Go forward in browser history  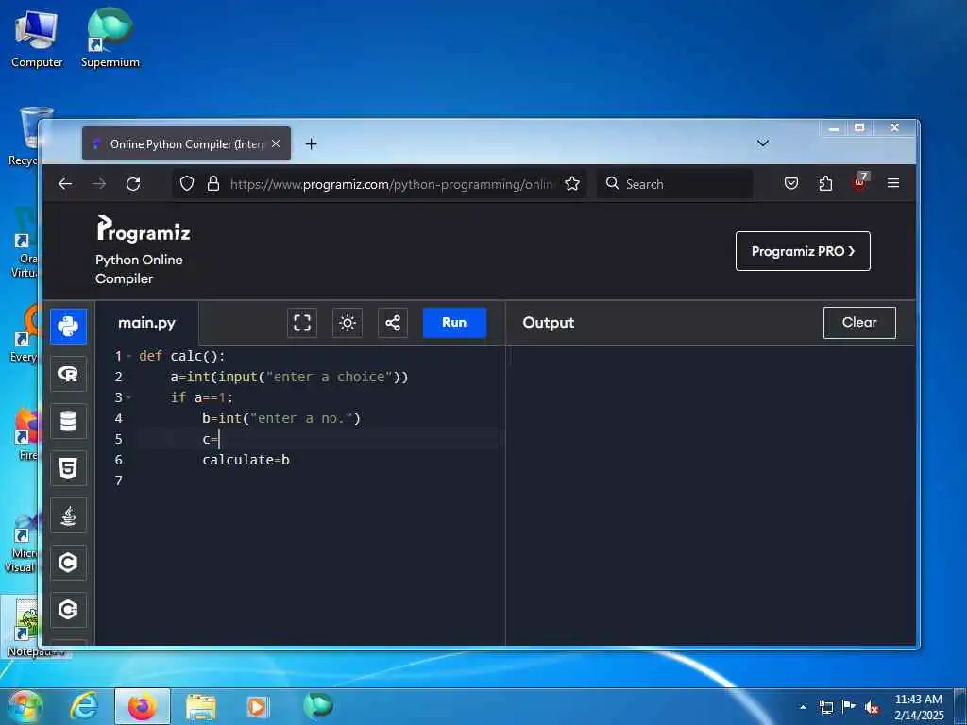[98, 184]
